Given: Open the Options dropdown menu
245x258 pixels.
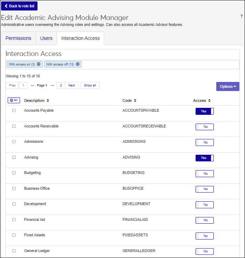Looking at the screenshot, I should click(227, 86).
